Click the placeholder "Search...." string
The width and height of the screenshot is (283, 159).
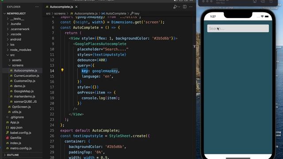click(115, 49)
